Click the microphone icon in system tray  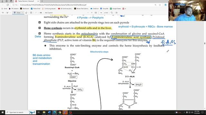[x=187, y=112]
